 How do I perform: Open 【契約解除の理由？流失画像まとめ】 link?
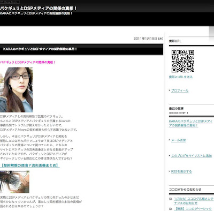click(x=30, y=165)
